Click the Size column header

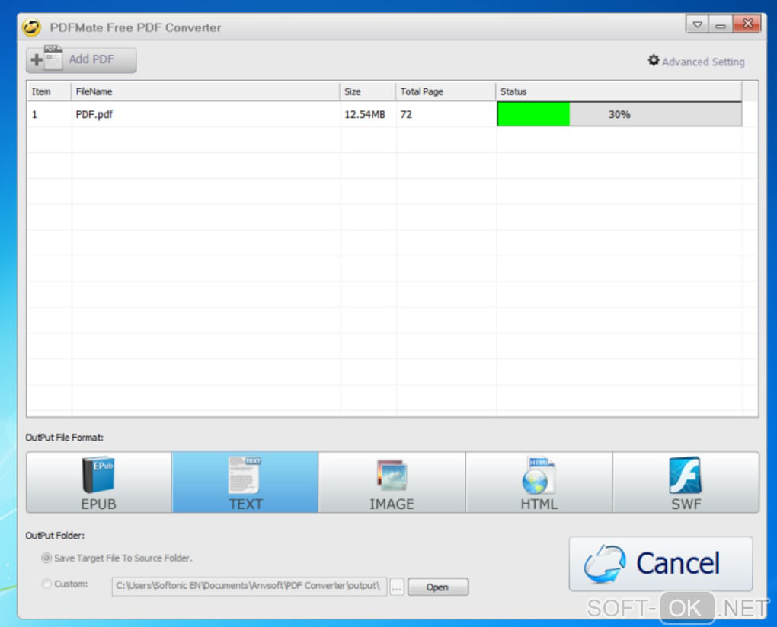click(368, 91)
